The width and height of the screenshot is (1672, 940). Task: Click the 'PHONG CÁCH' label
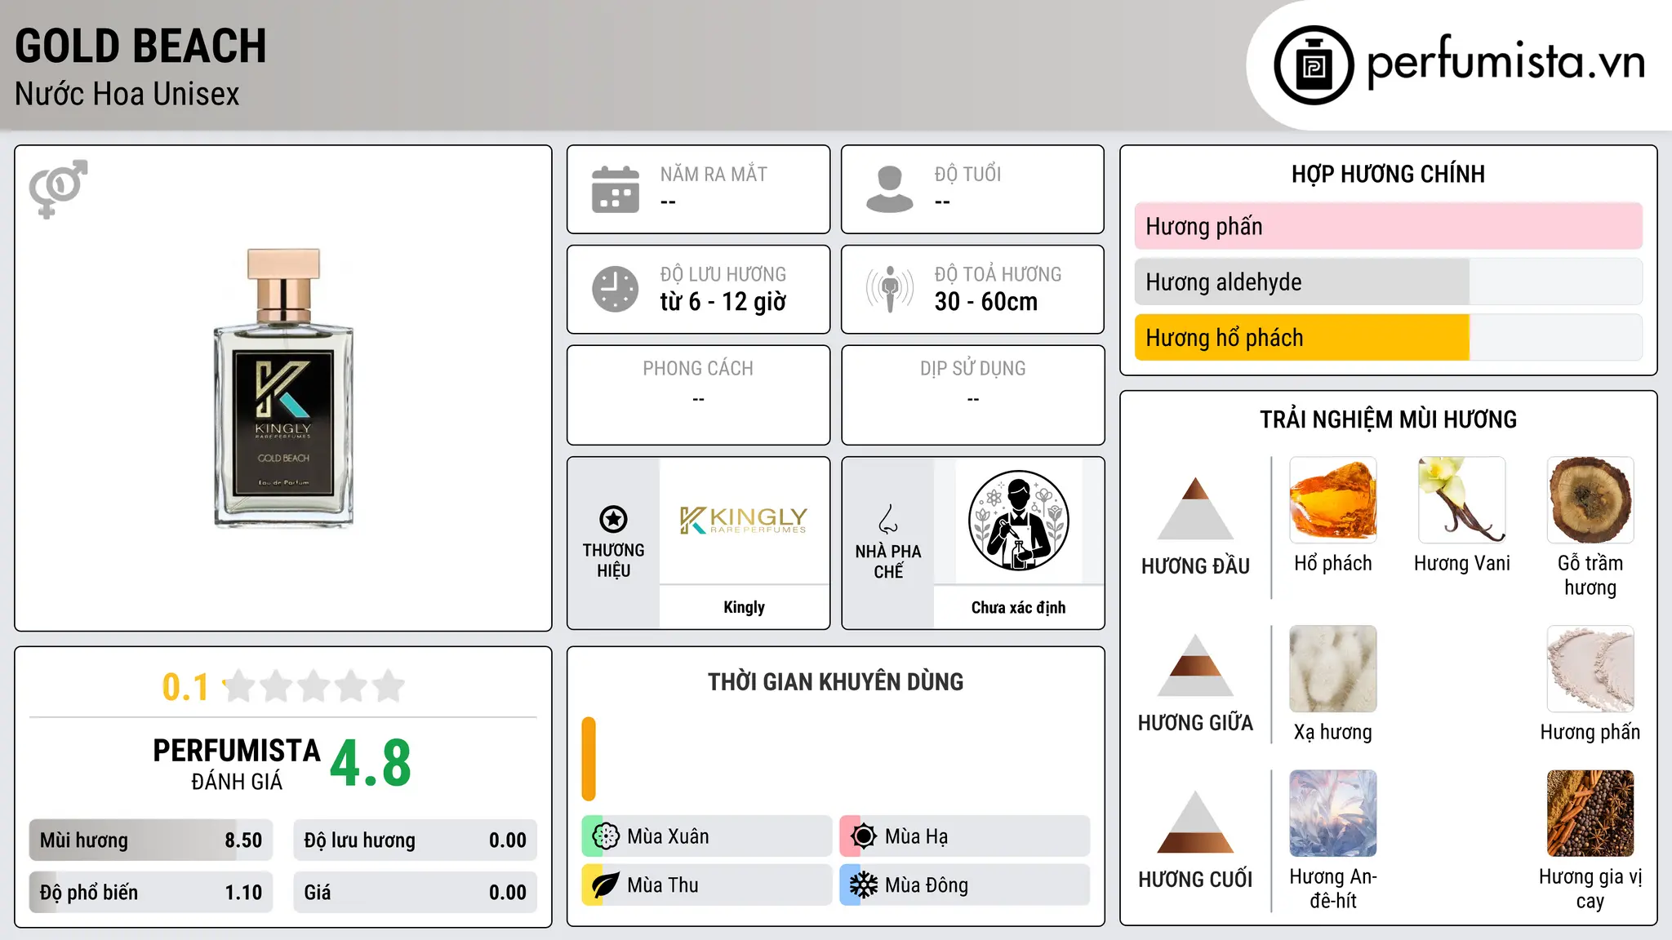click(698, 369)
